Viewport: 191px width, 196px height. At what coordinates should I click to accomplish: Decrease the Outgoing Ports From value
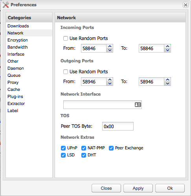pos(110,83)
